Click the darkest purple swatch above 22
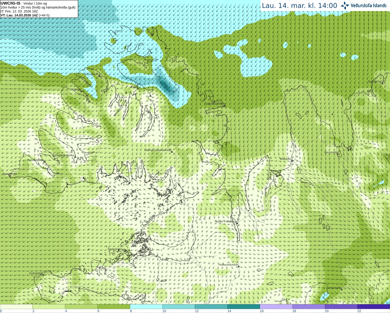Image resolution: width=390 pixels, height=313 pixels. point(374,307)
